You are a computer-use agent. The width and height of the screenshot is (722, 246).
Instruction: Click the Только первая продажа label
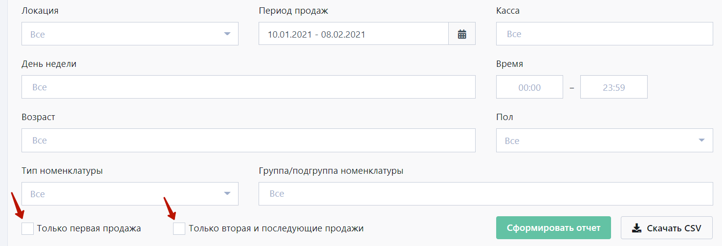(89, 228)
